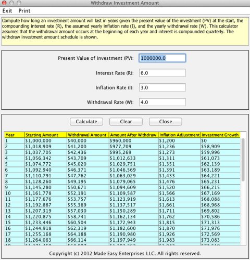Select the $46,371 withdrawal cell

click(88, 170)
